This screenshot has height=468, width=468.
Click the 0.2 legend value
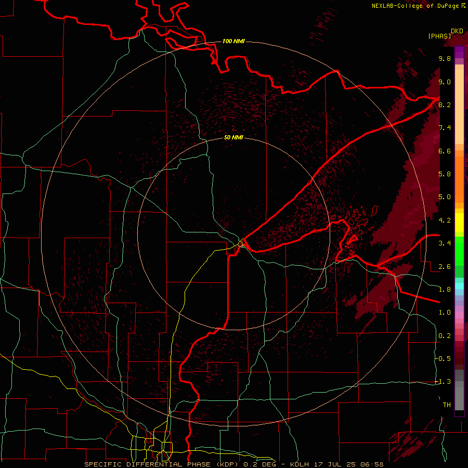click(445, 336)
